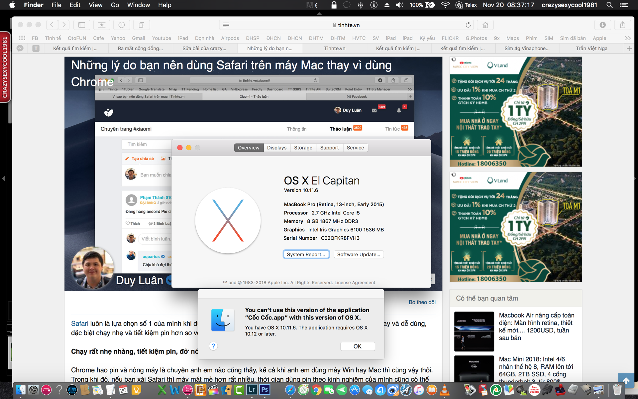
Task: Open the Wi-Fi status menu
Action: tap(445, 5)
